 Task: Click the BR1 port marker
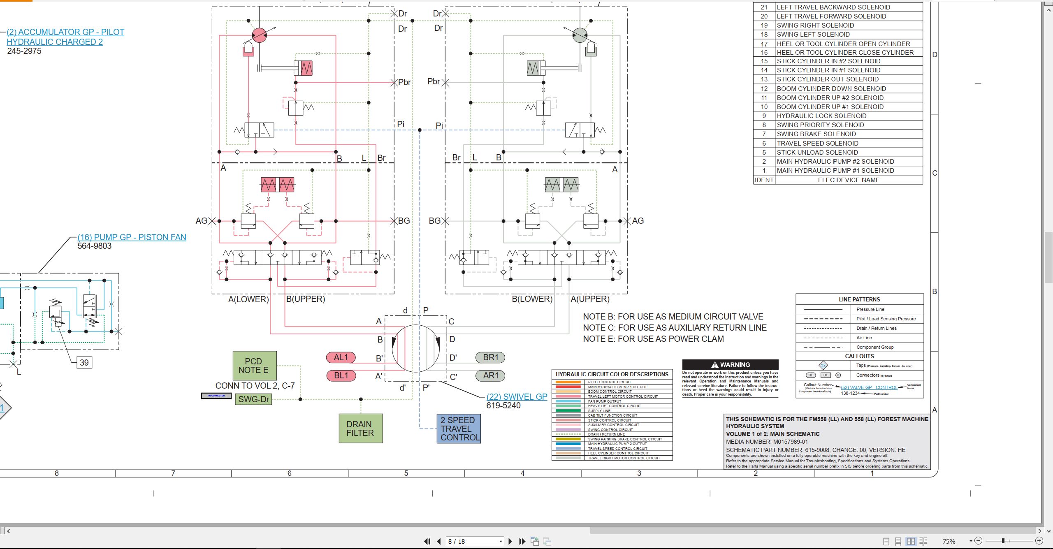pos(490,358)
